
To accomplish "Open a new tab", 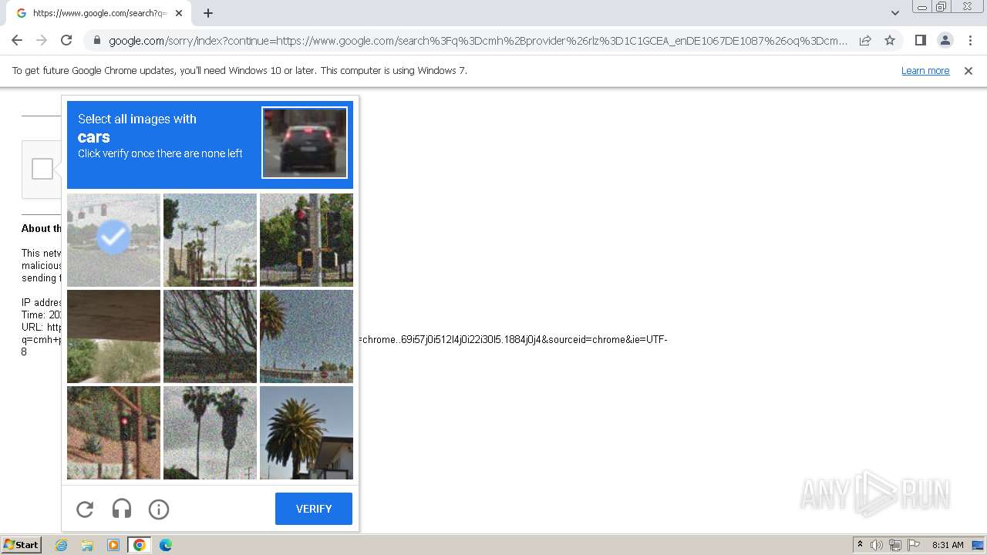I will [208, 13].
